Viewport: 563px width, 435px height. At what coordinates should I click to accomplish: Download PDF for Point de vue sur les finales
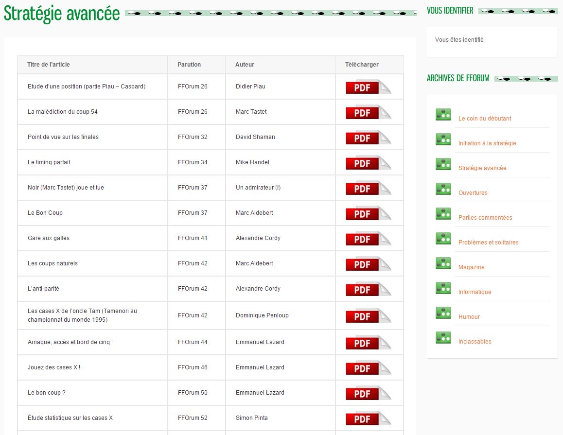click(x=368, y=138)
